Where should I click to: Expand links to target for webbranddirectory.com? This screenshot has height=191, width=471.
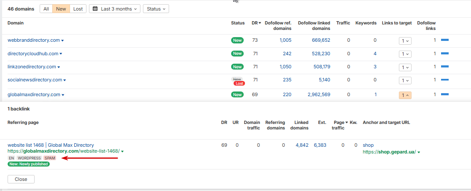tap(405, 41)
